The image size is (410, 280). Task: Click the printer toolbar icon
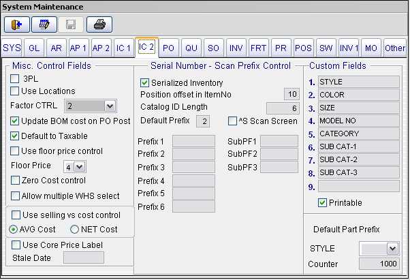99,25
